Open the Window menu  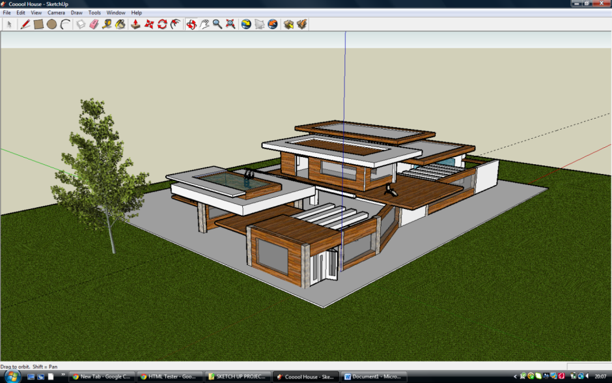(x=116, y=12)
